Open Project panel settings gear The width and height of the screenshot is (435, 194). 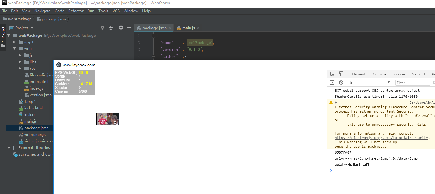click(x=121, y=28)
